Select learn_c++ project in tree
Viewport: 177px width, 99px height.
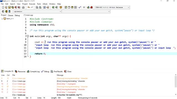10,19
